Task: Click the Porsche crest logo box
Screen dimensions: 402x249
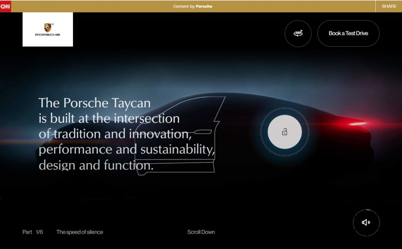Action: (48, 29)
